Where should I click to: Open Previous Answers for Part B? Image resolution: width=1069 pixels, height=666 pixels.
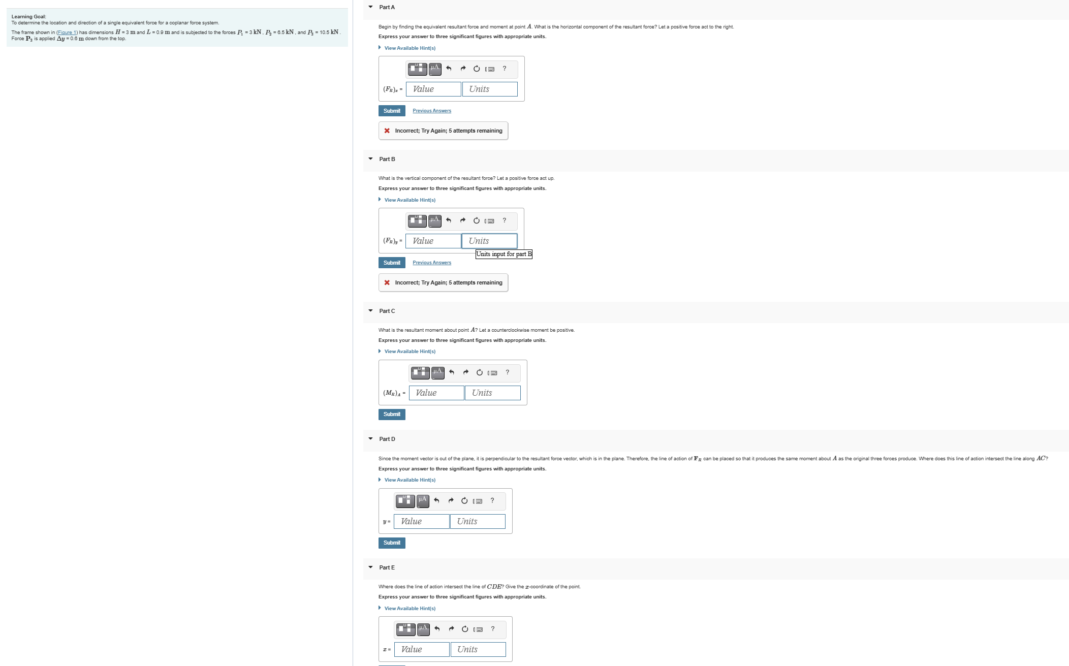tap(431, 262)
